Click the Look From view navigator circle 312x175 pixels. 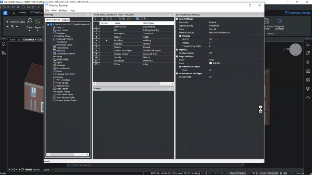pos(295,49)
